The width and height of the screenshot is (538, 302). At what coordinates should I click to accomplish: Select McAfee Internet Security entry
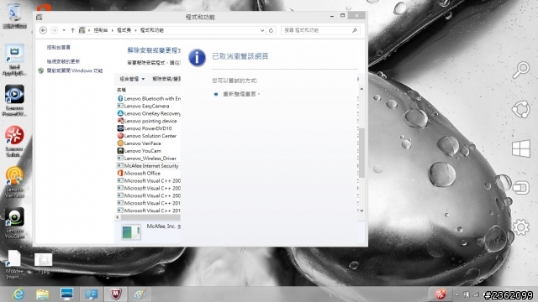coord(149,166)
